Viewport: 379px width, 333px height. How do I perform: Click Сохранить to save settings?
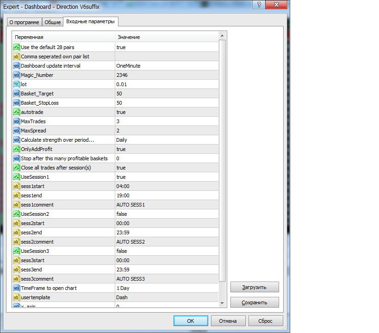tap(255, 302)
